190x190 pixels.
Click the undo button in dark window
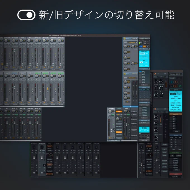pyautogui.click(x=172, y=78)
